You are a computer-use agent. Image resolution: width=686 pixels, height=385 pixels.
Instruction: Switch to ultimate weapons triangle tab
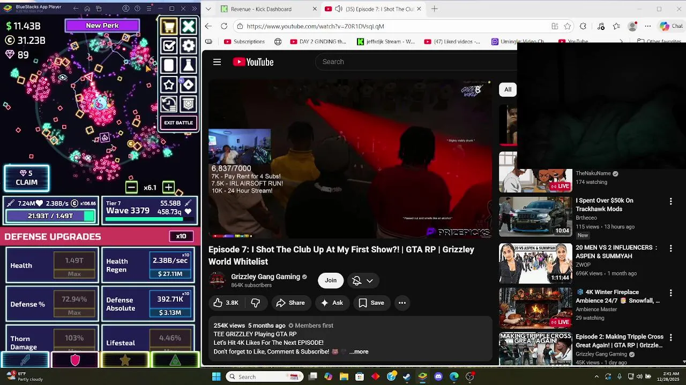(175, 360)
